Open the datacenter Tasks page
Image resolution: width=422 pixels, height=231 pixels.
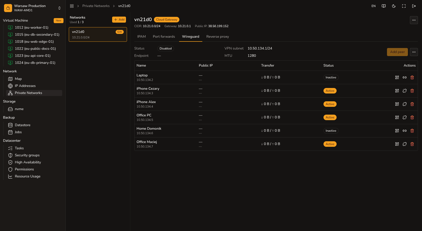[34, 148]
